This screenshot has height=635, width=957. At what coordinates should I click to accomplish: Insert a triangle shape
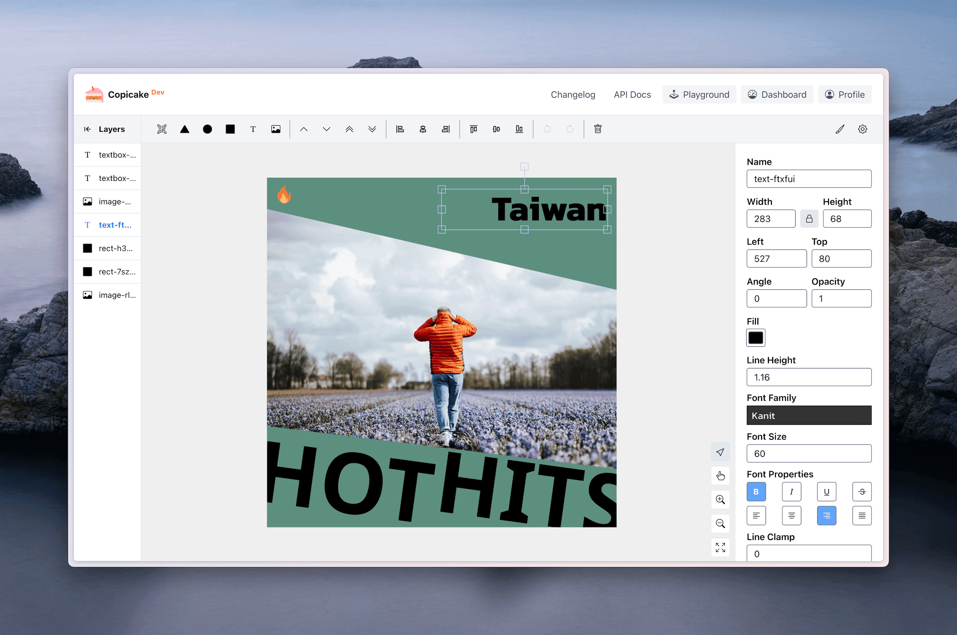185,129
